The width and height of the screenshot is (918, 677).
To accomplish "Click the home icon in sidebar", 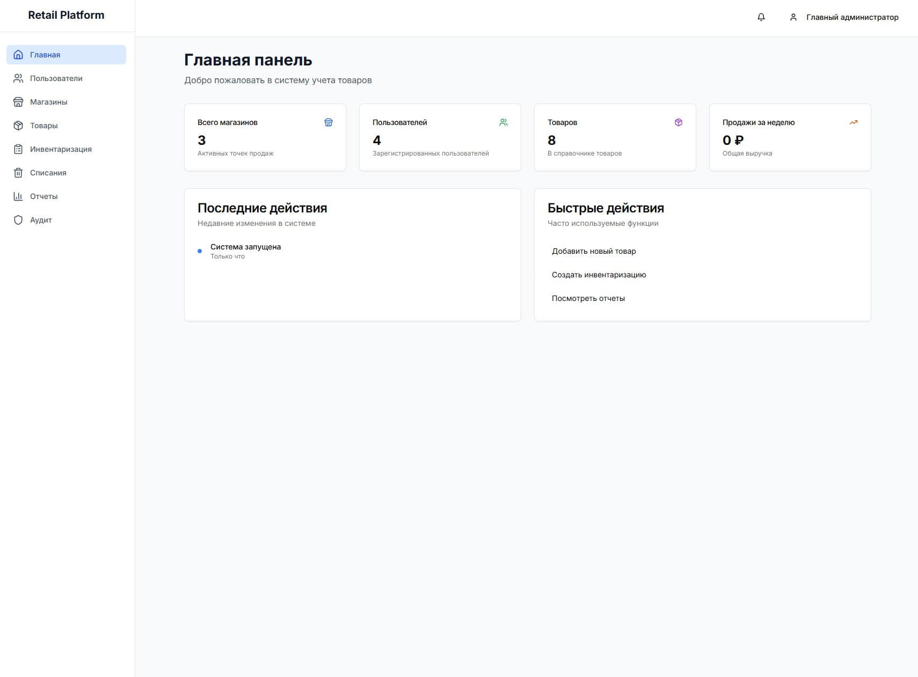I will pos(18,55).
